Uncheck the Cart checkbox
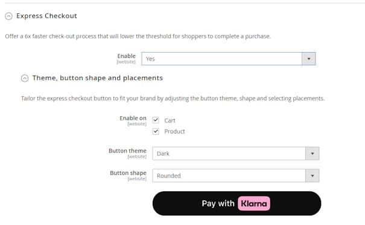Screen dimensions: 365x225 point(156,120)
